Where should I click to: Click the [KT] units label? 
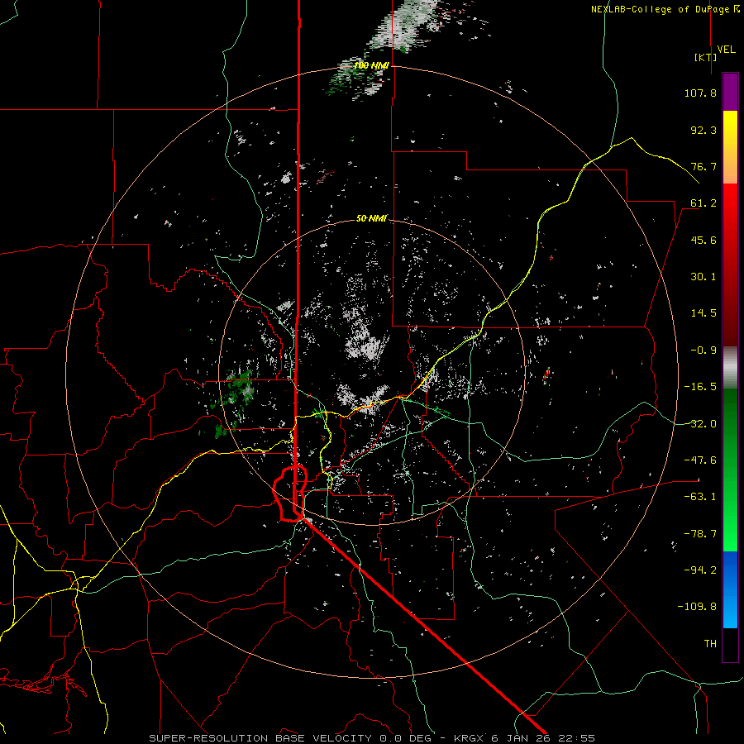point(706,57)
